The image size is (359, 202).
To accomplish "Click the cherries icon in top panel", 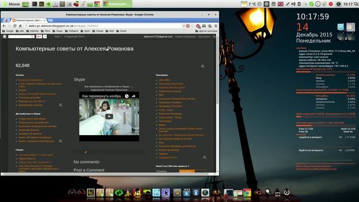I will [76, 4].
